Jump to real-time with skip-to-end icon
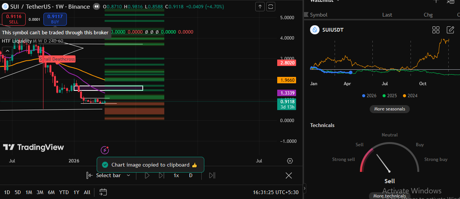 point(212,175)
